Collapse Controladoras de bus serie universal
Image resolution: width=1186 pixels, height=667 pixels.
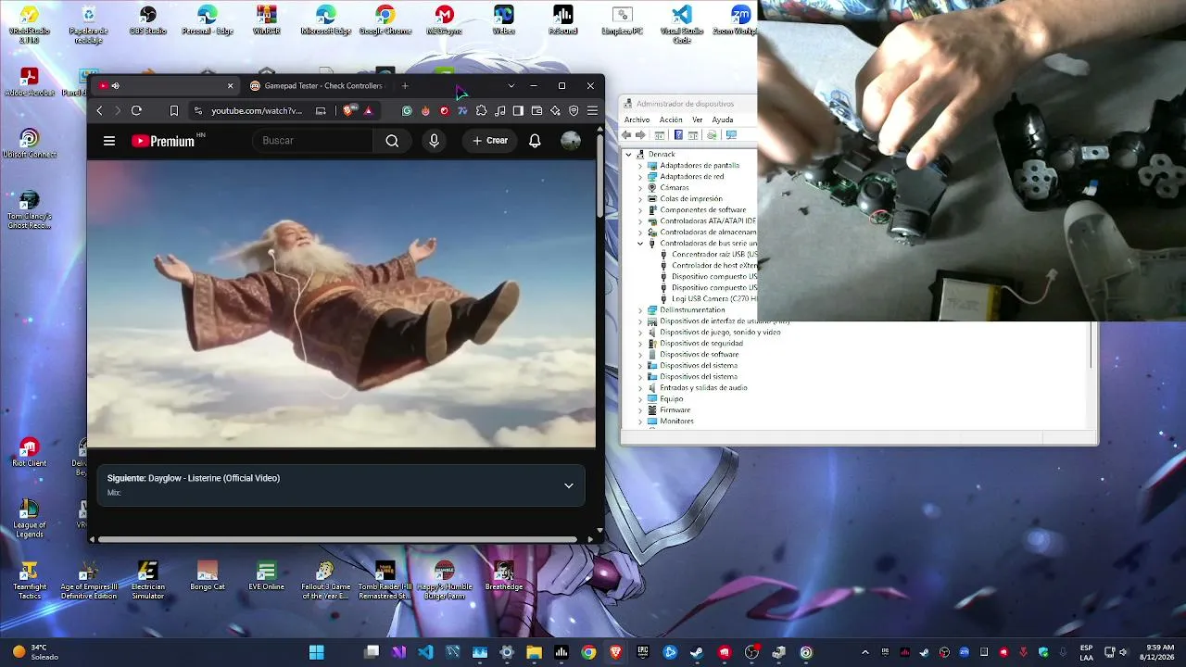pos(640,244)
